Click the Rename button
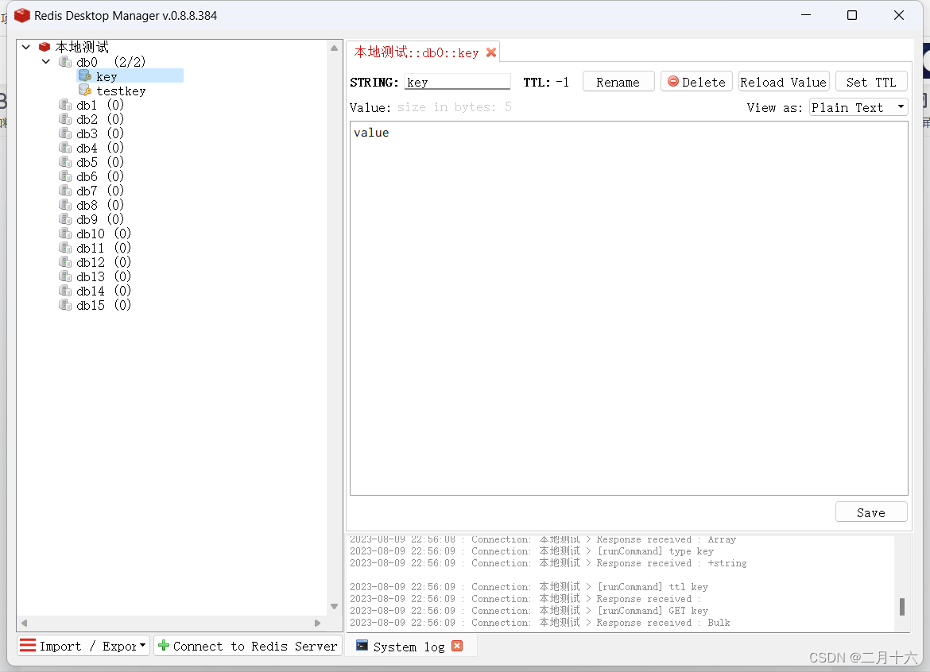Screen dimensions: 930x672 click(618, 82)
